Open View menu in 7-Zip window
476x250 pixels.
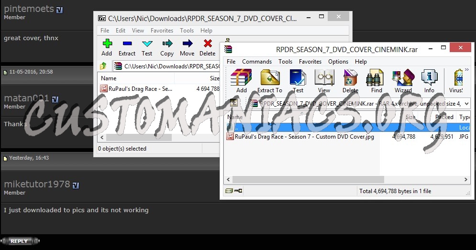(x=138, y=31)
